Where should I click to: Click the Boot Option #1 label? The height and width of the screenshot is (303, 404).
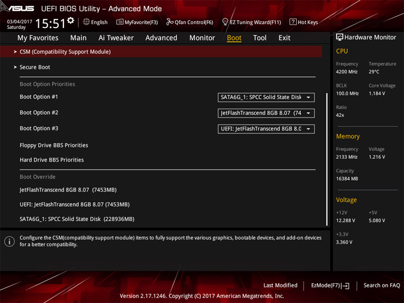[39, 97]
